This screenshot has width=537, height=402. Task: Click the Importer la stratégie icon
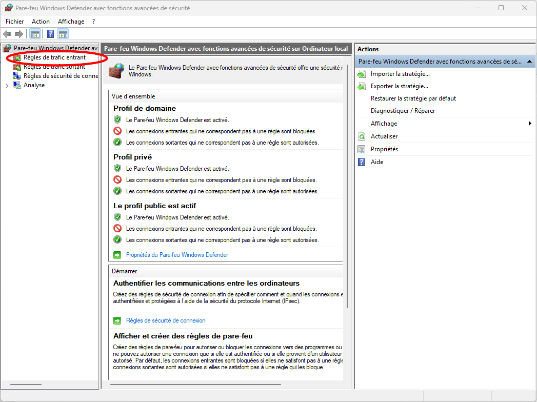pyautogui.click(x=361, y=74)
